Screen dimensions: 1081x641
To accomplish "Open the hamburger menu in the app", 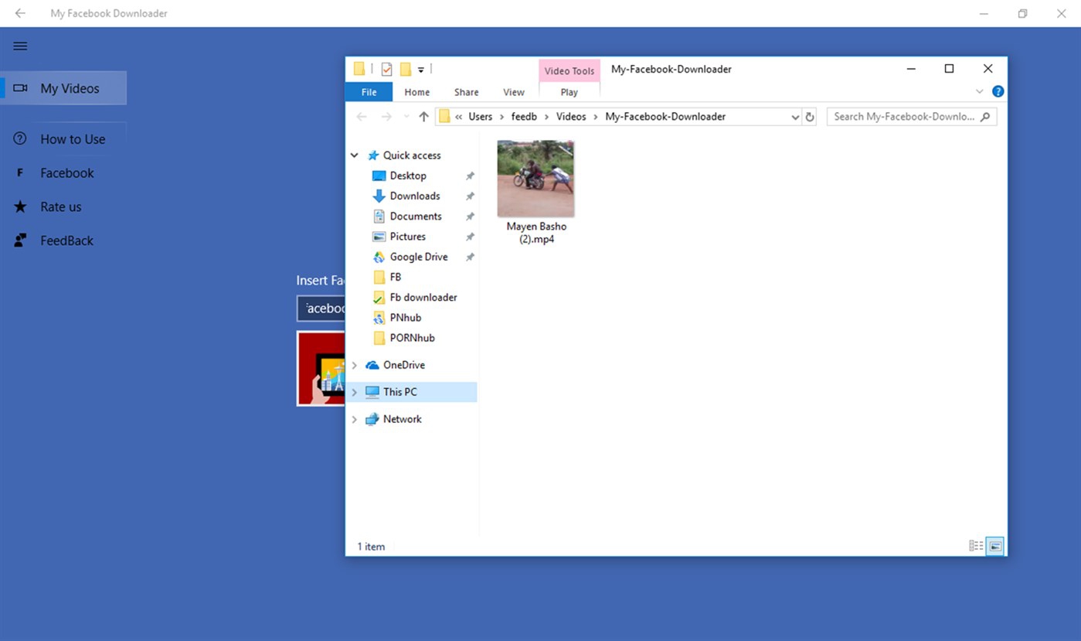I will pyautogui.click(x=20, y=46).
